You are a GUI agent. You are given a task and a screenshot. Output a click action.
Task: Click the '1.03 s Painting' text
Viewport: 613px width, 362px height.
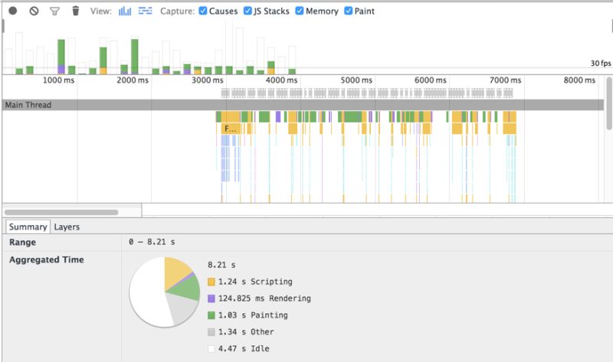253,315
